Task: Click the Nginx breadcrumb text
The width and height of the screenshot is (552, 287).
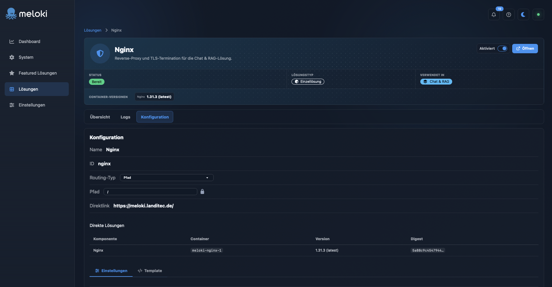Action: tap(116, 30)
